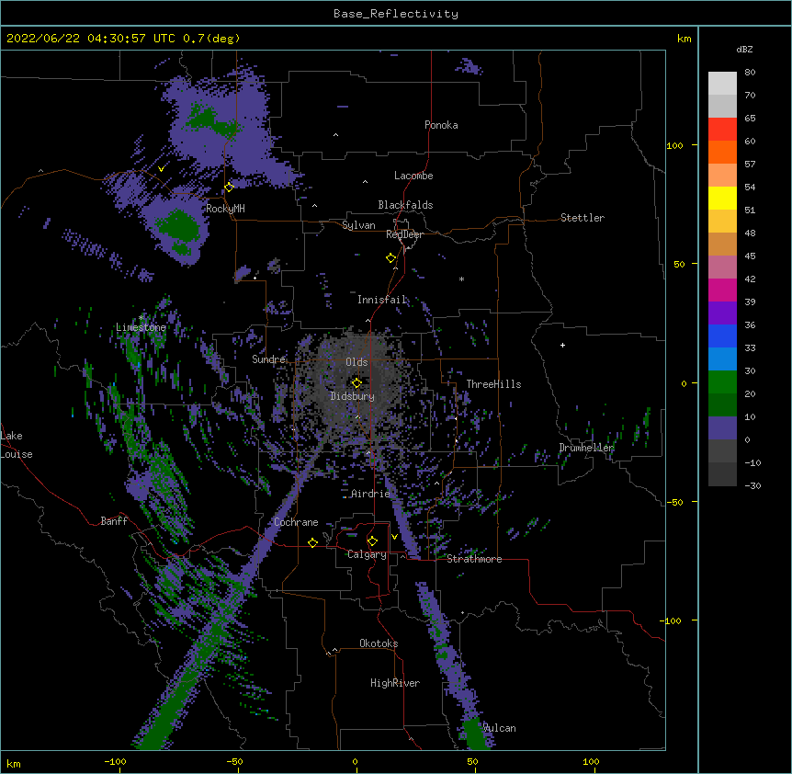Click the Base_Reflectivity title text

point(396,14)
